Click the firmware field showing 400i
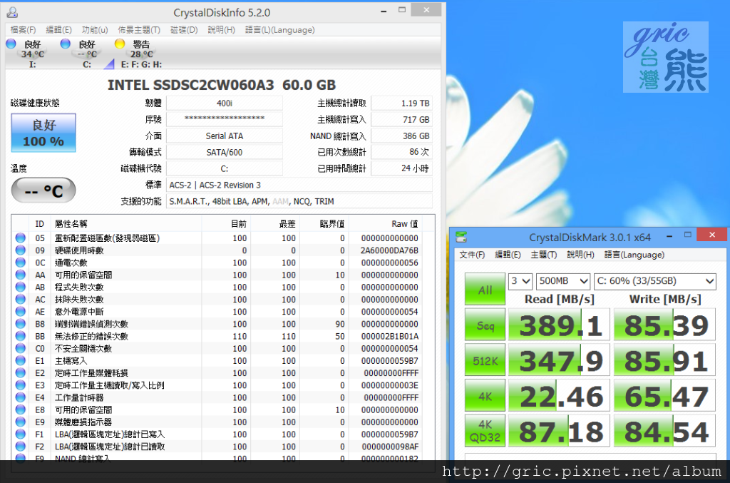This screenshot has width=730, height=483. tap(225, 103)
